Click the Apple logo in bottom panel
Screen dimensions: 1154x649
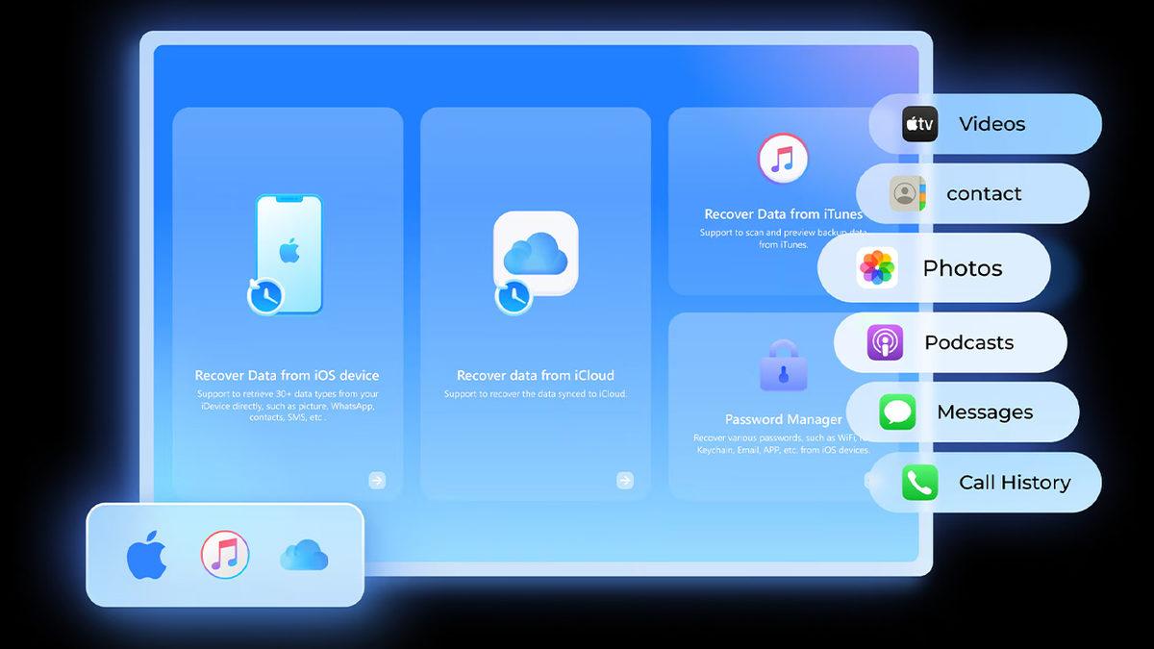tap(147, 556)
